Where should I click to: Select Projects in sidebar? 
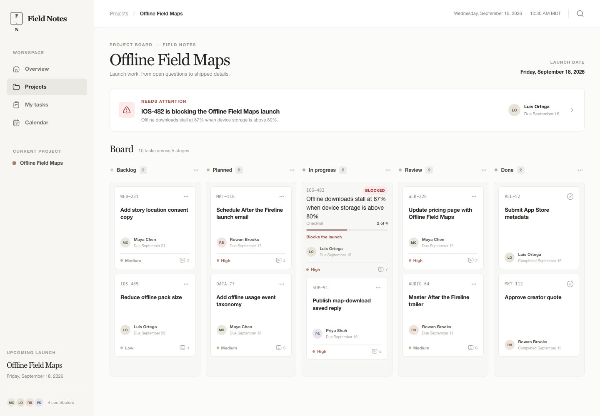point(47,87)
